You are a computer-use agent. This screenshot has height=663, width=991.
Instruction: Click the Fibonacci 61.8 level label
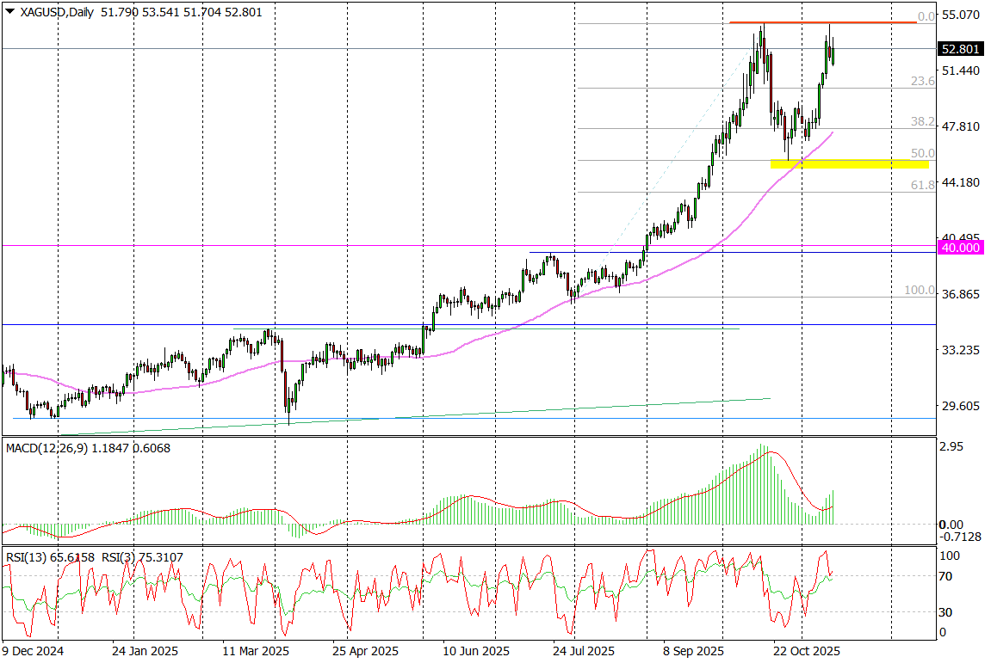tap(923, 185)
